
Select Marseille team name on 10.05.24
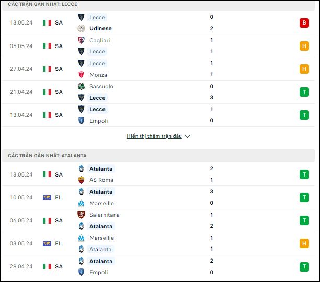click(101, 203)
